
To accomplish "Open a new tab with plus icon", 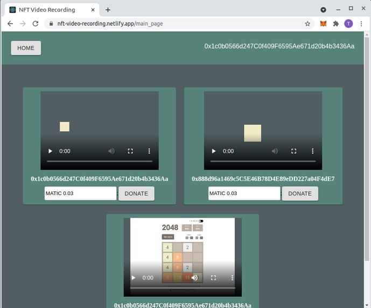I will [108, 10].
